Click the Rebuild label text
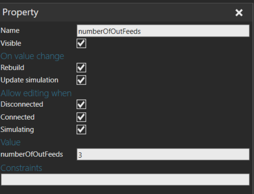This screenshot has height=194, width=254. click(12, 67)
